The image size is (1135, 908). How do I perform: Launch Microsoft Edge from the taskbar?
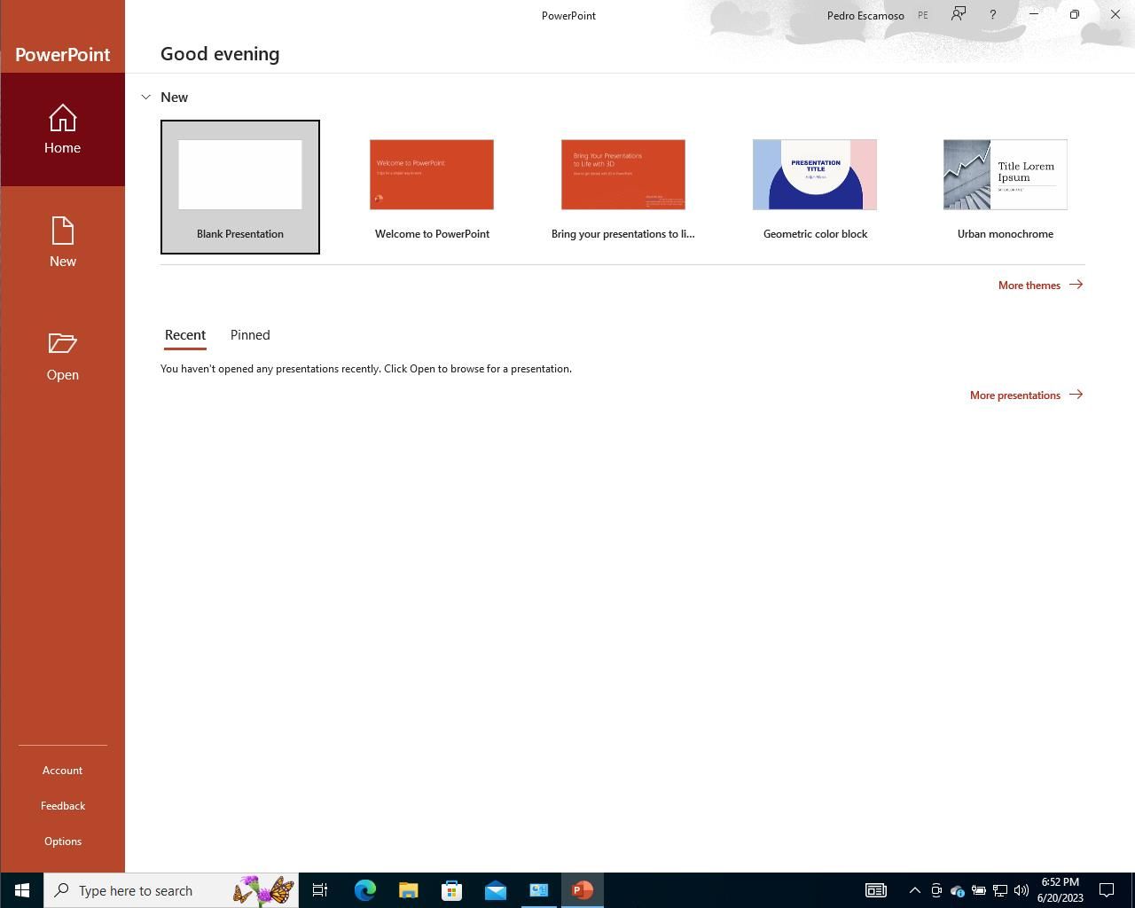coord(364,890)
